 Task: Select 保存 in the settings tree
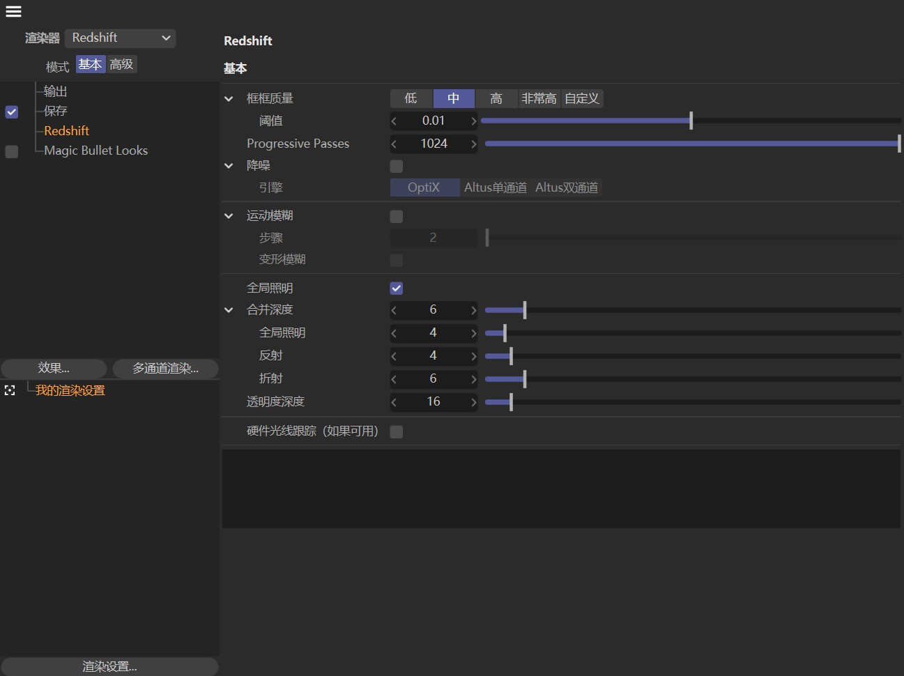[x=56, y=111]
